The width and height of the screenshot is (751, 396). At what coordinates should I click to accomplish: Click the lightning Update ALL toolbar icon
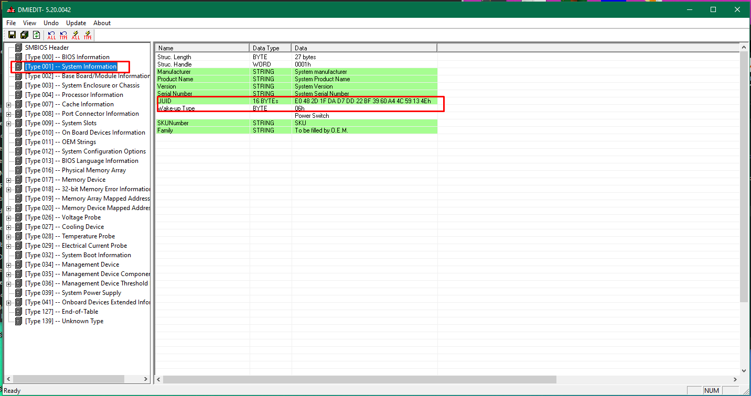[x=76, y=35]
